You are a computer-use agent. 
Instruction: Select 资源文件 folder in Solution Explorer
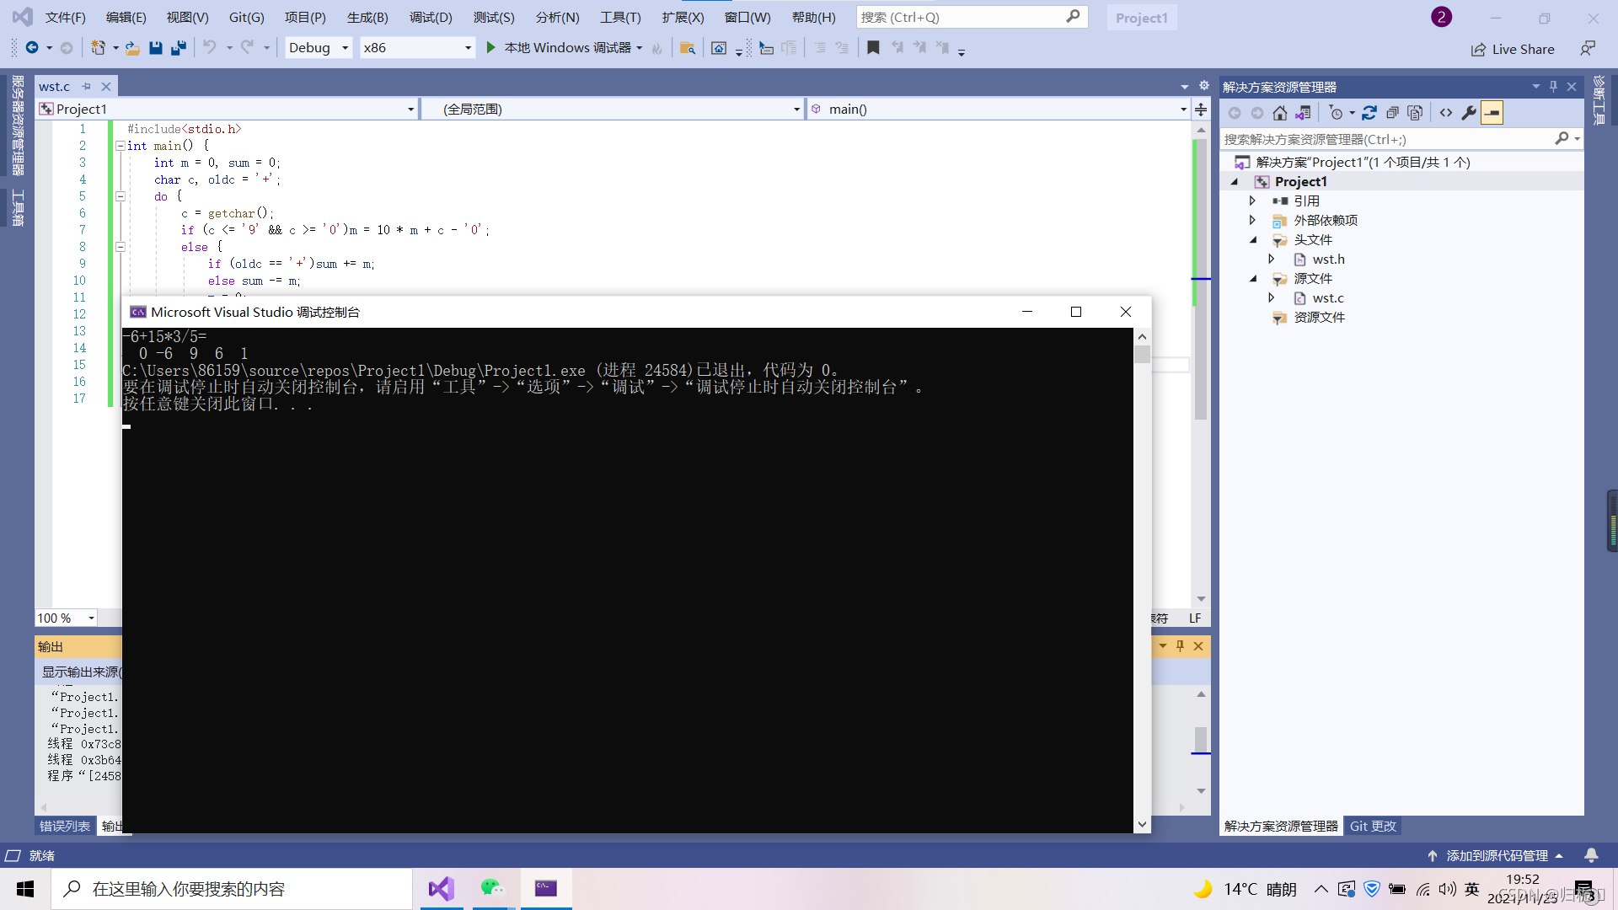(x=1319, y=318)
